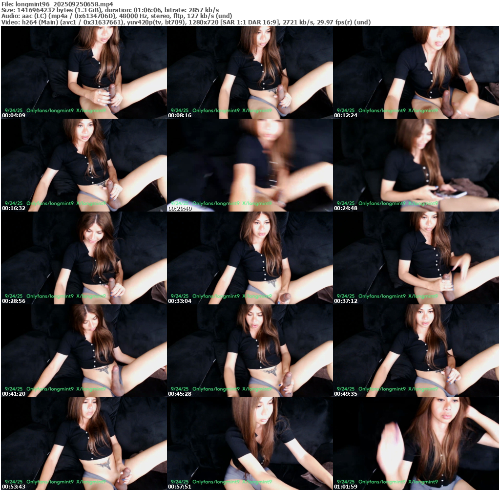The width and height of the screenshot is (500, 490).
Task: Open the frame with timestamp 00:08:16
Action: tap(250, 72)
